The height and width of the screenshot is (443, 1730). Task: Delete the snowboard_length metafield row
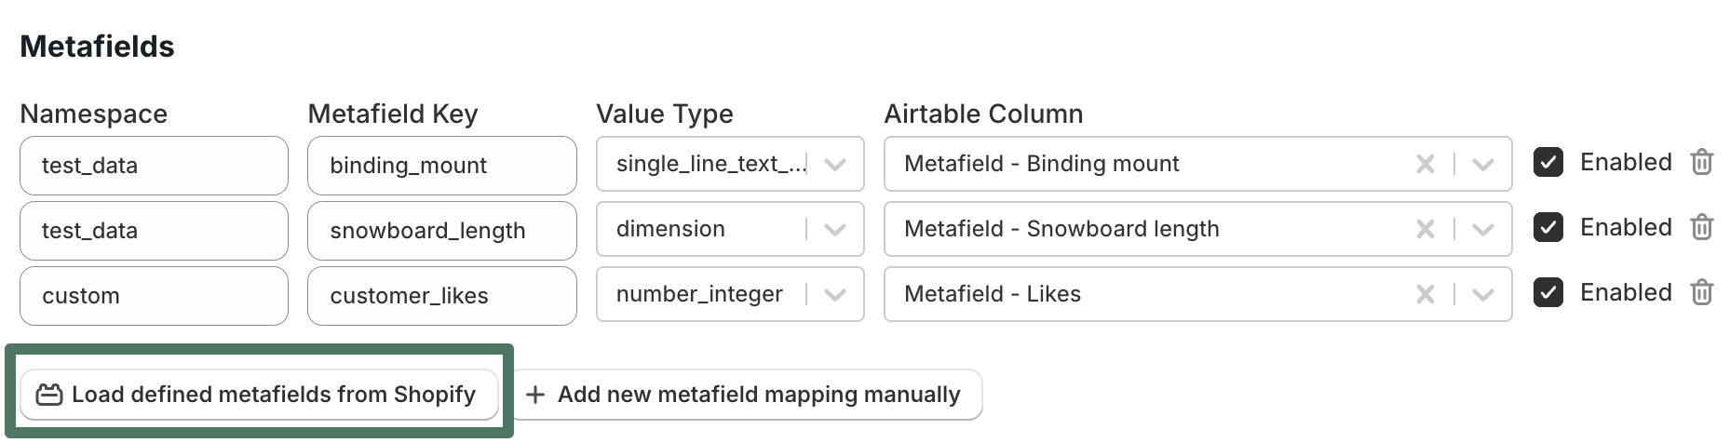(x=1701, y=227)
